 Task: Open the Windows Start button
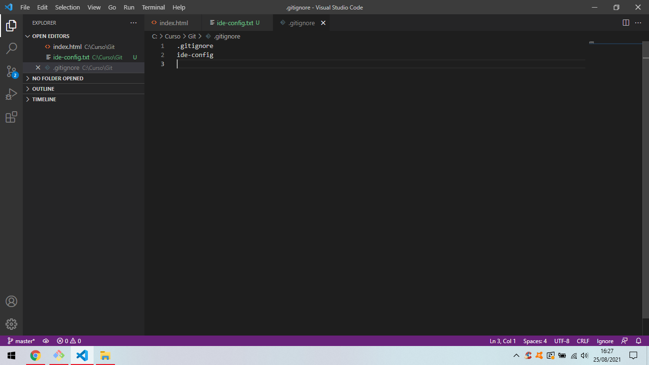tap(11, 355)
